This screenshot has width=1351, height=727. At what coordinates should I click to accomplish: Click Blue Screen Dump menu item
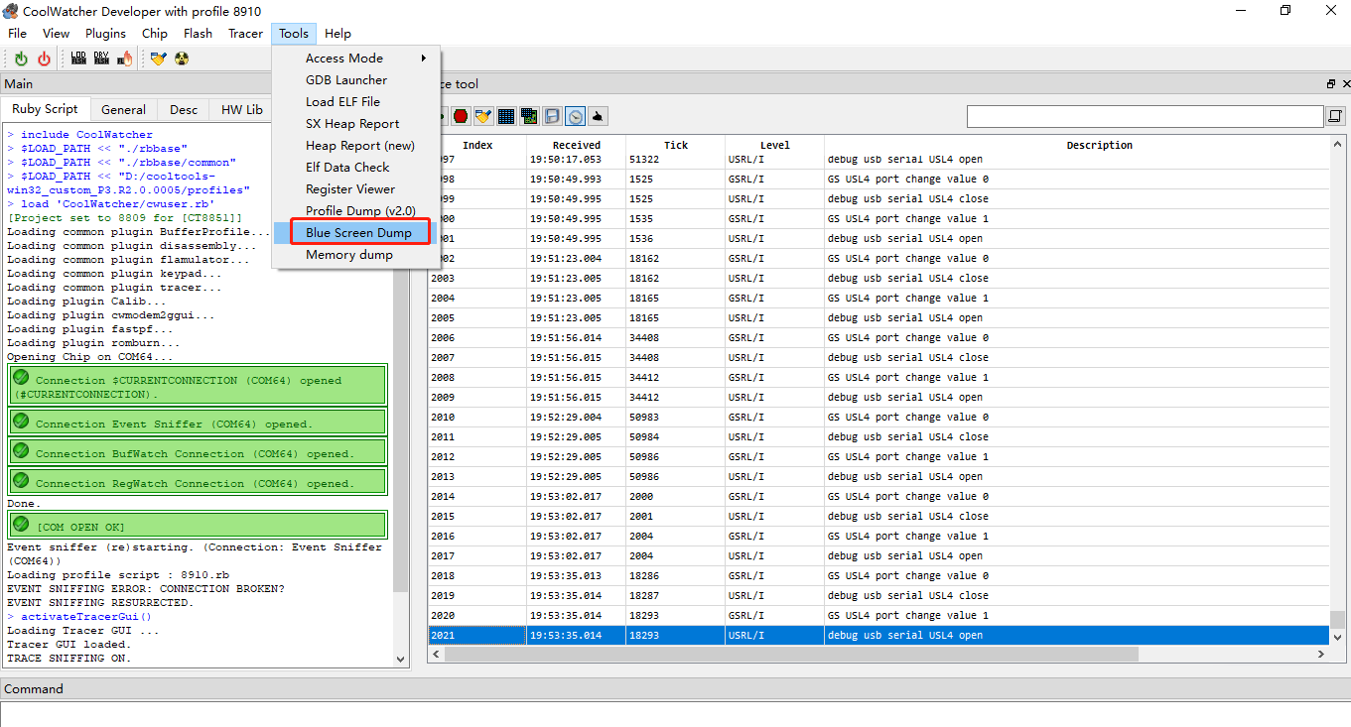coord(357,232)
